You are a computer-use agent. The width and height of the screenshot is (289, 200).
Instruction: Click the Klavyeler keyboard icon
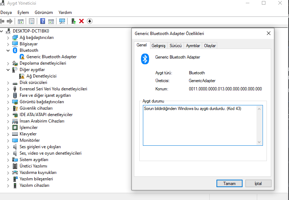pos(15,134)
